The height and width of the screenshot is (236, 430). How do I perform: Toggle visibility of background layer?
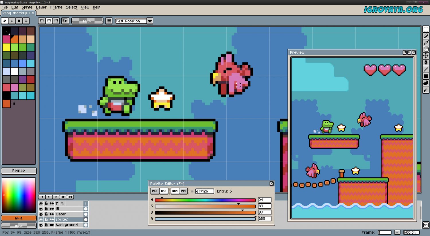[x=41, y=225]
